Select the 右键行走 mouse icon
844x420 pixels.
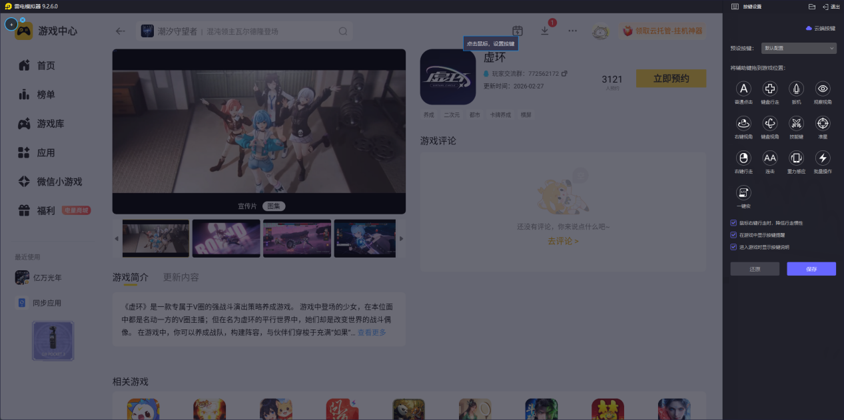tap(743, 158)
